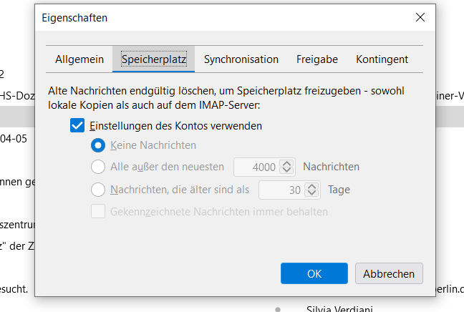
Task: Go to the Freigabe tab
Action: [317, 59]
